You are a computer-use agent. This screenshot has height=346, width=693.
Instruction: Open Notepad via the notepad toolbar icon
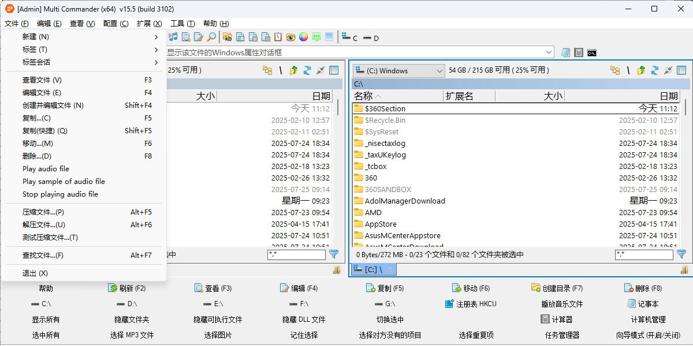[565, 52]
